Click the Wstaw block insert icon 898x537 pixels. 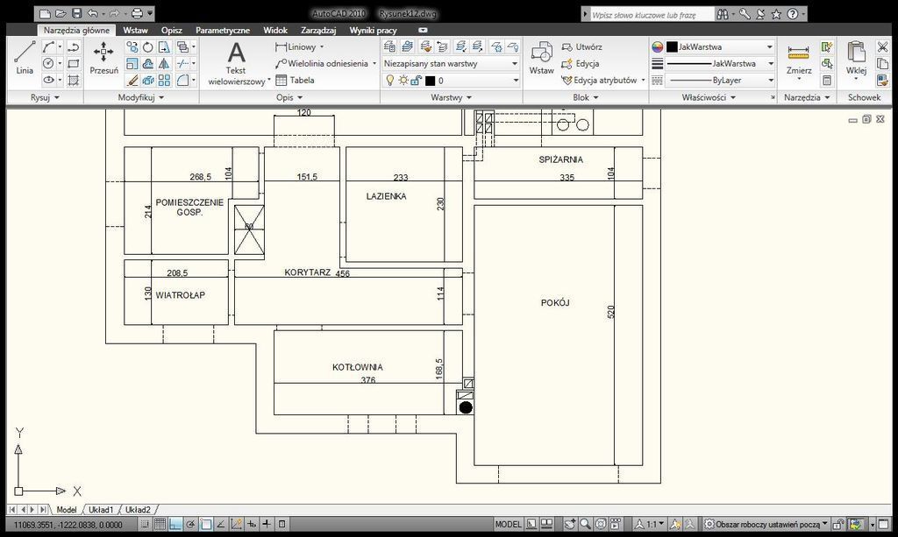(x=541, y=57)
